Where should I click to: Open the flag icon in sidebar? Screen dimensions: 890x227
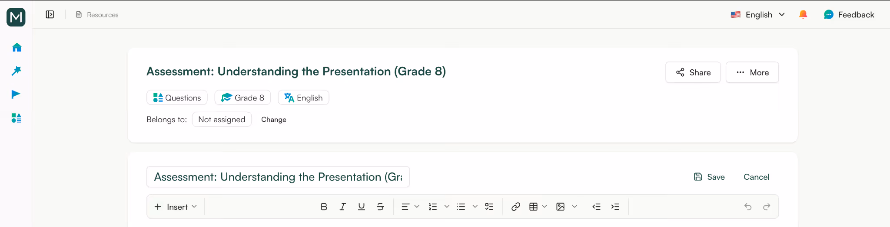(x=17, y=94)
